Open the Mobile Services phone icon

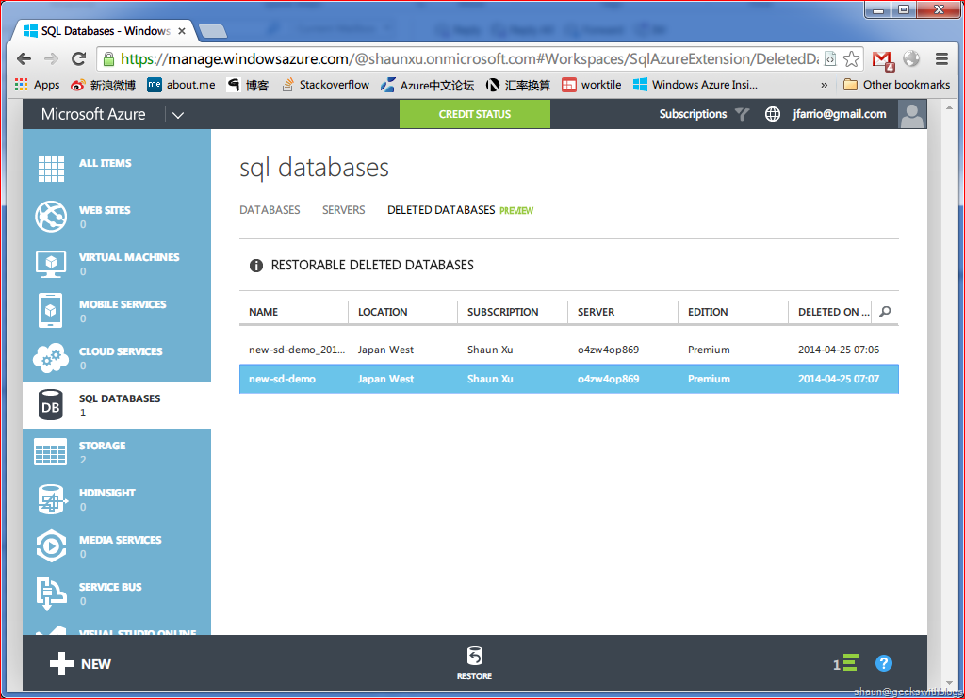(51, 311)
